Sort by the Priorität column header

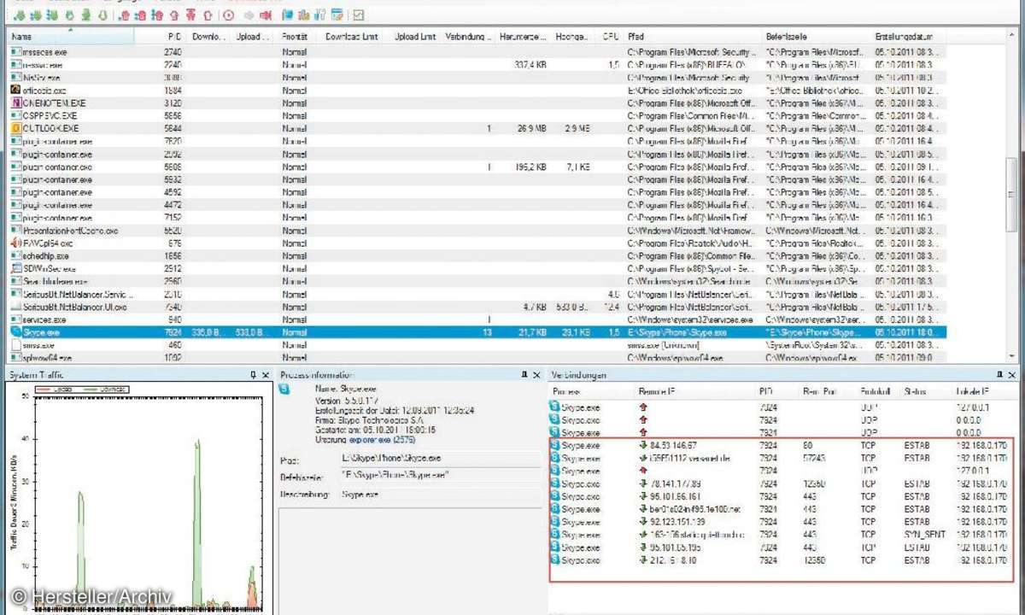[296, 37]
